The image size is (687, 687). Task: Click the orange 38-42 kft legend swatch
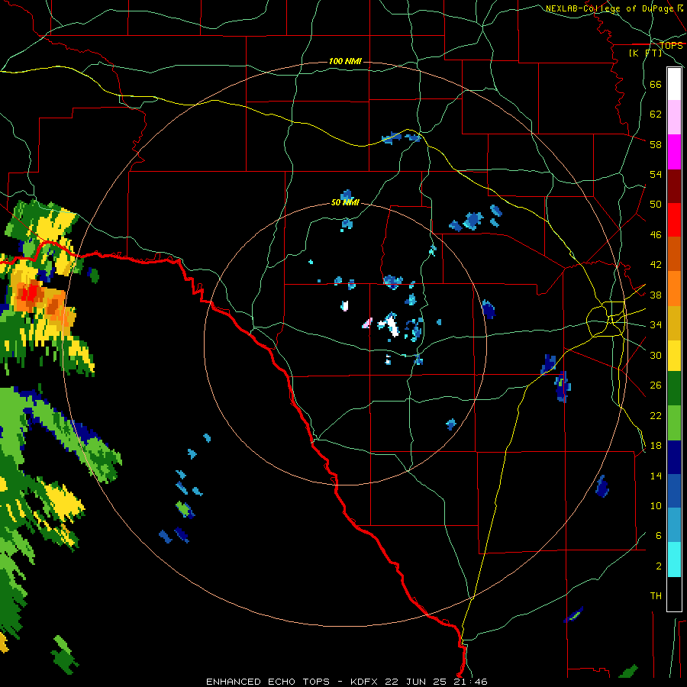(674, 289)
